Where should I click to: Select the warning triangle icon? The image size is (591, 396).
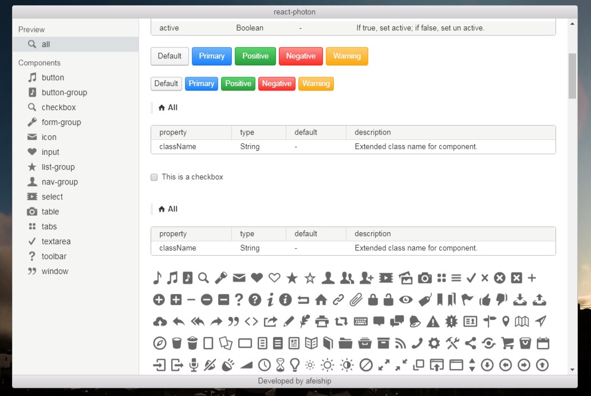433,321
